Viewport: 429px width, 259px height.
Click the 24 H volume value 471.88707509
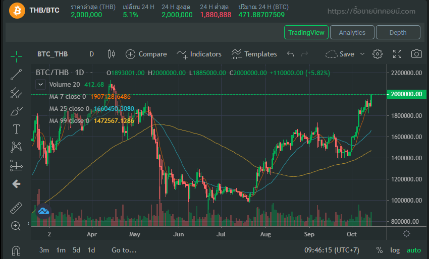pos(261,15)
